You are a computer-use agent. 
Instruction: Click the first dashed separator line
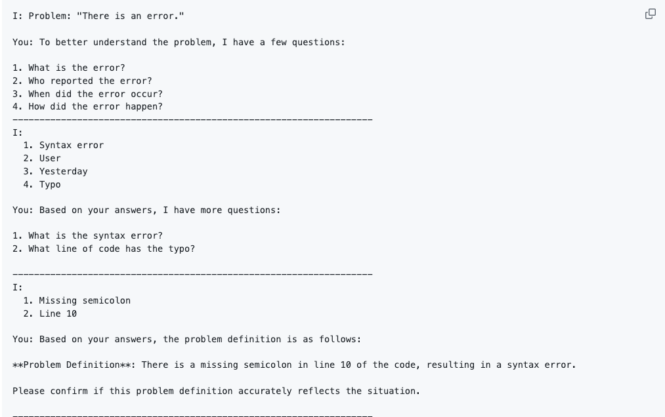pyautogui.click(x=192, y=120)
